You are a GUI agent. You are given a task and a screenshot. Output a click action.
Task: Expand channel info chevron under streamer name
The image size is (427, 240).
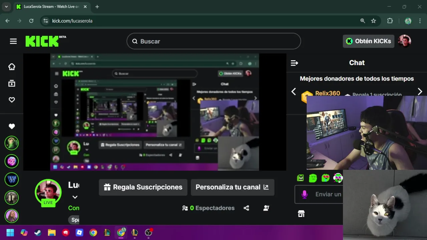tap(75, 197)
